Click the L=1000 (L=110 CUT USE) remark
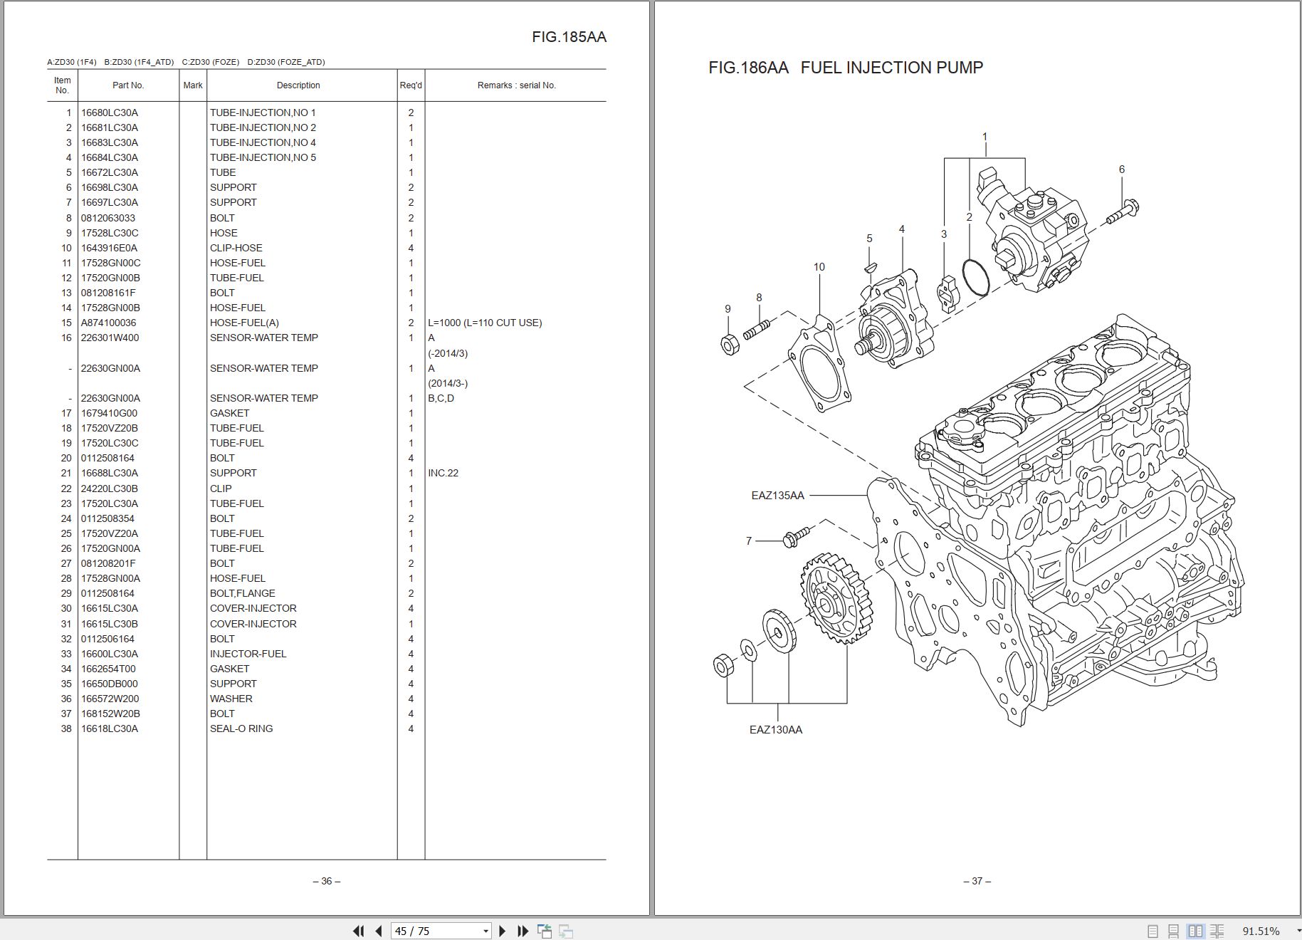Image resolution: width=1302 pixels, height=940 pixels. coord(485,323)
